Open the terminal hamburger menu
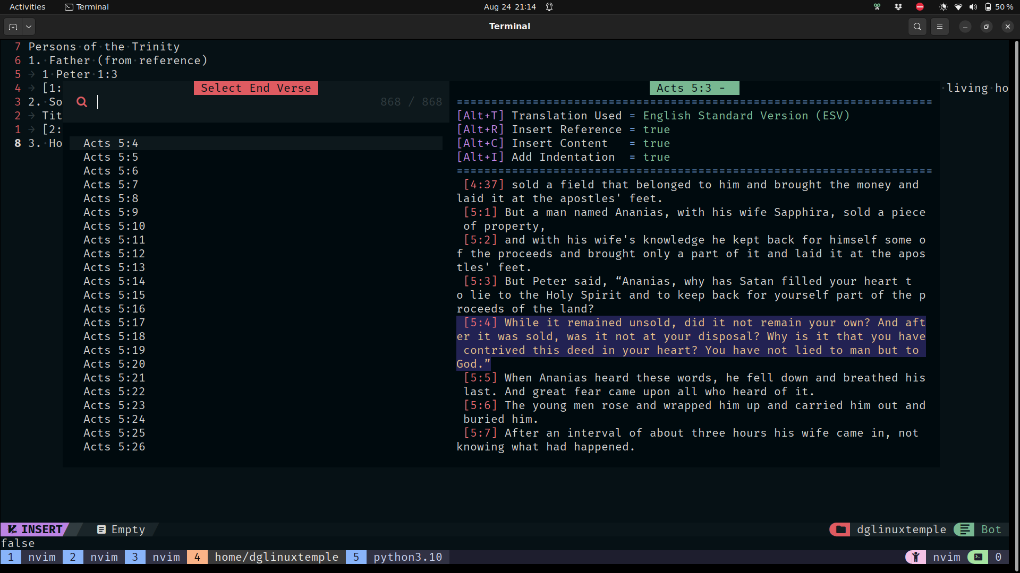1020x573 pixels. pos(939,27)
